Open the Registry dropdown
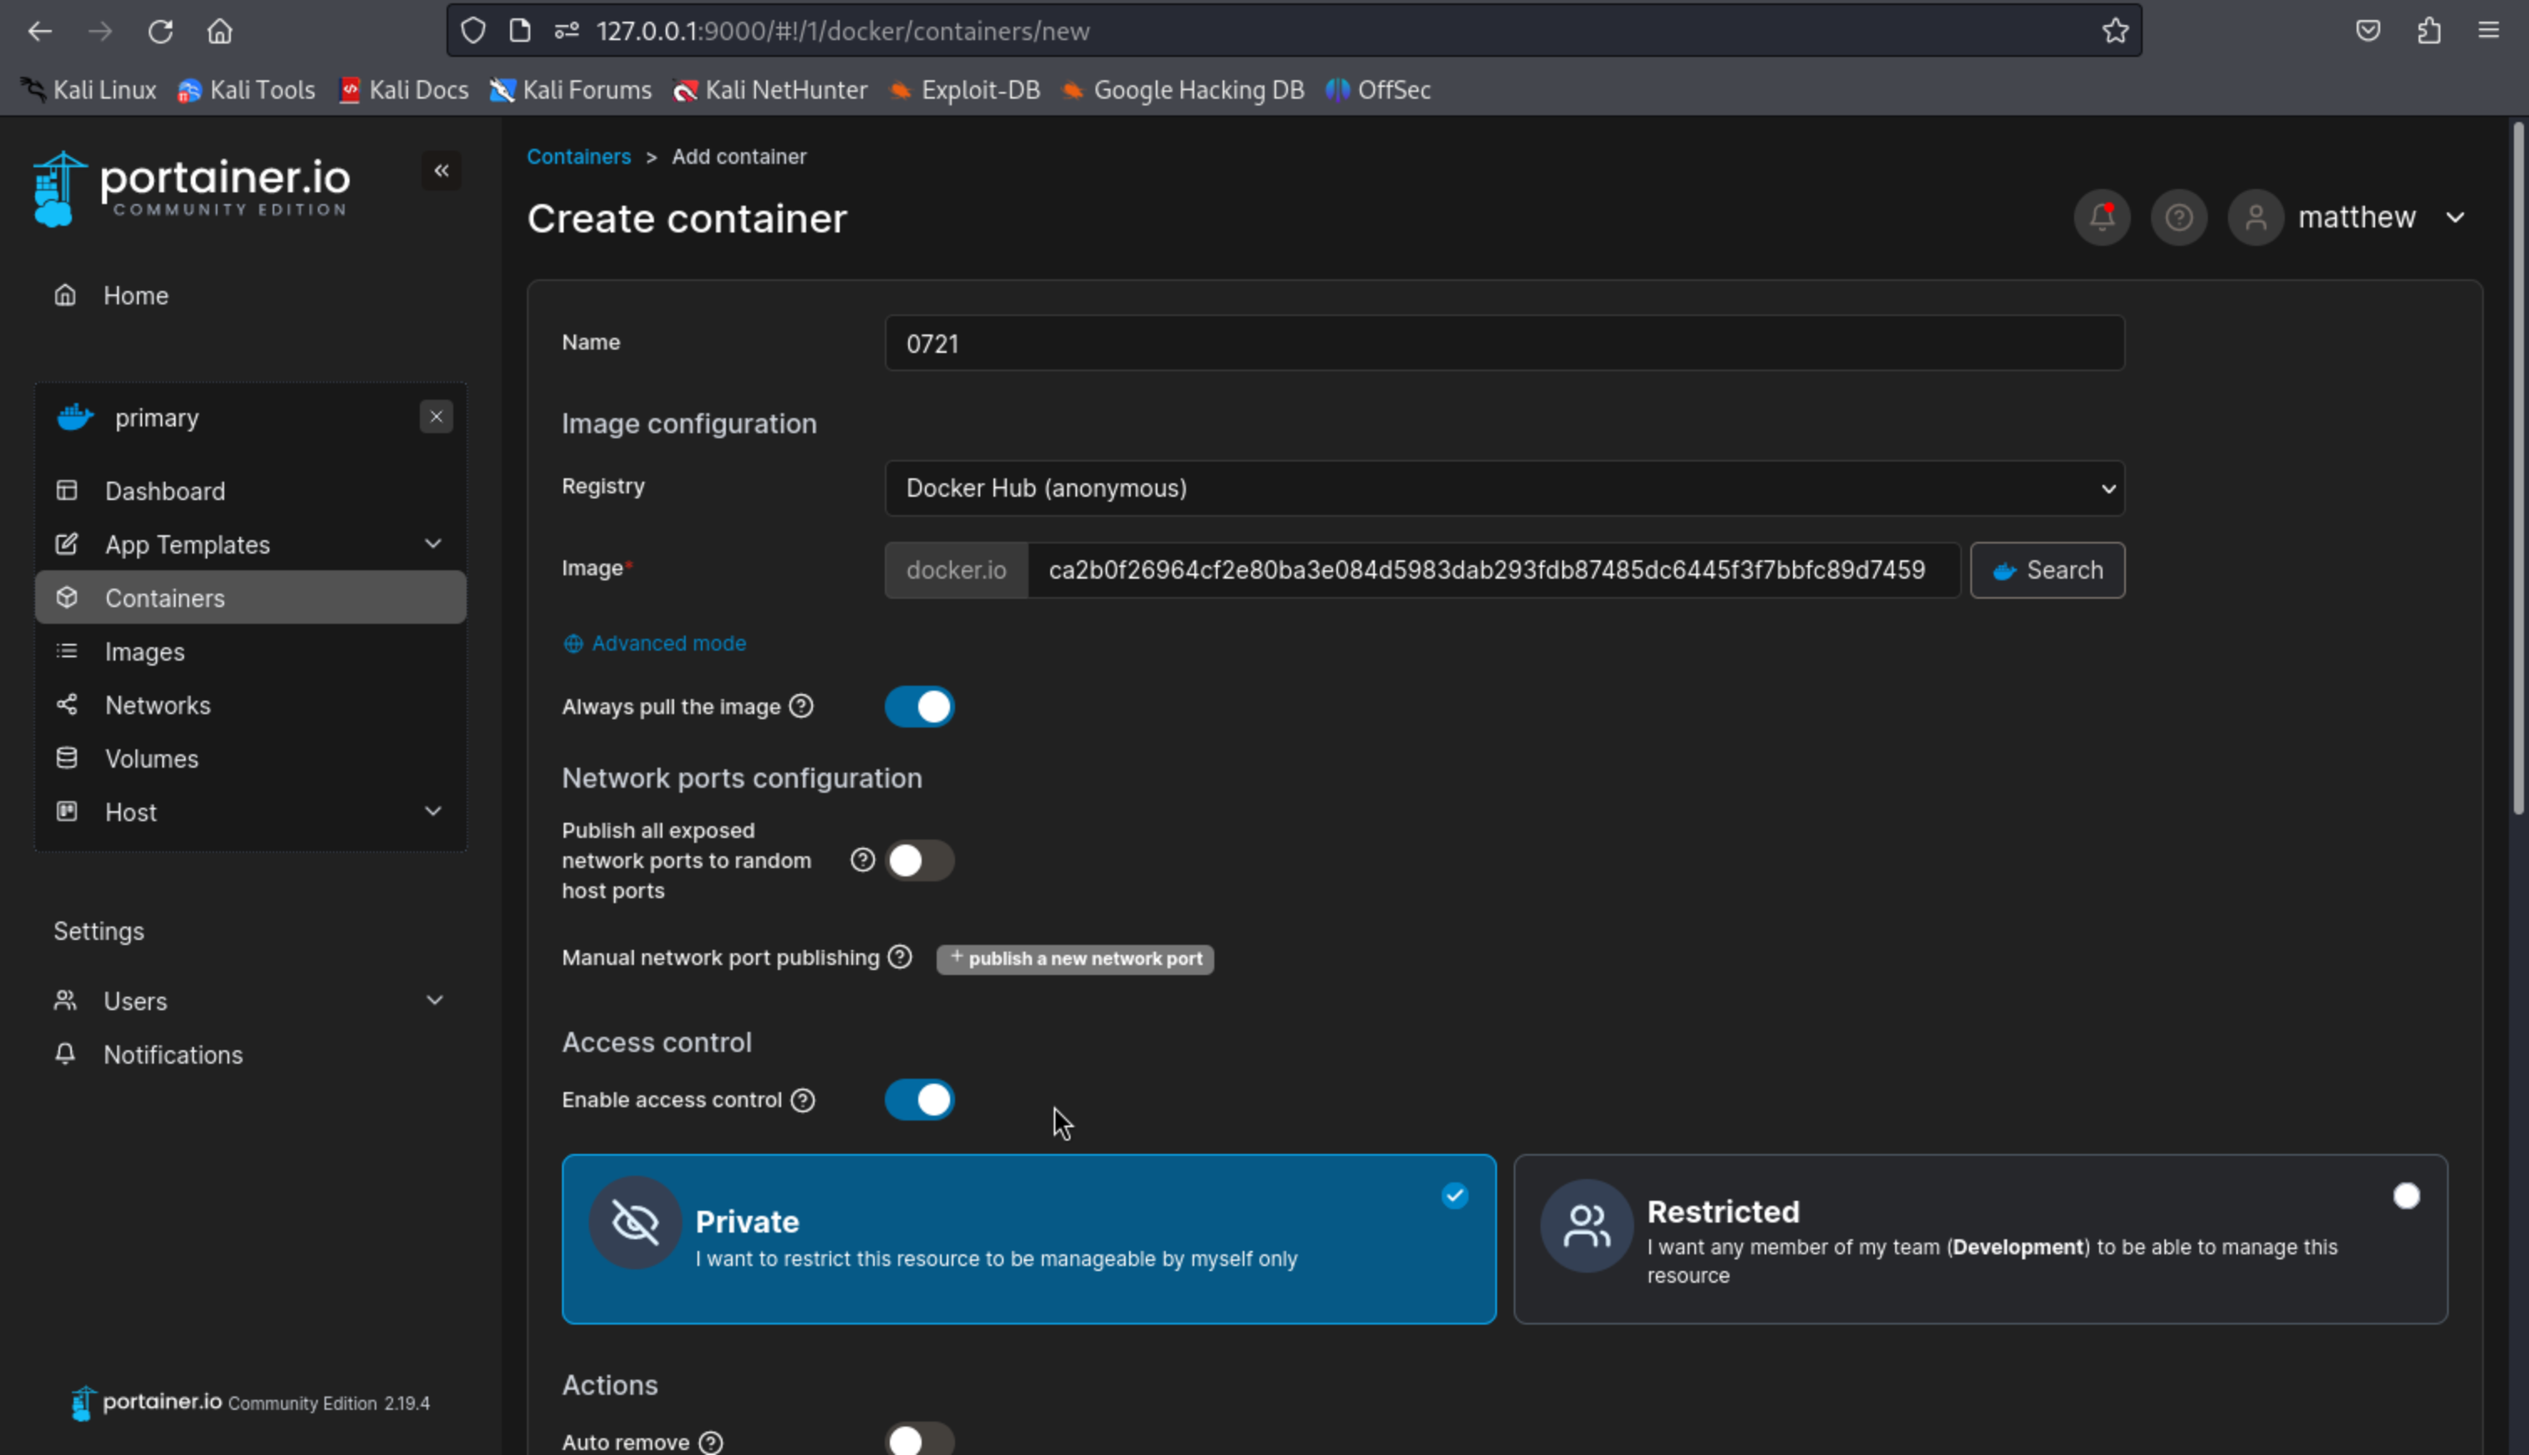2529x1455 pixels. [1504, 488]
